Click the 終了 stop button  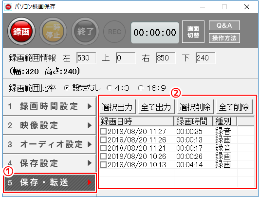85,31
